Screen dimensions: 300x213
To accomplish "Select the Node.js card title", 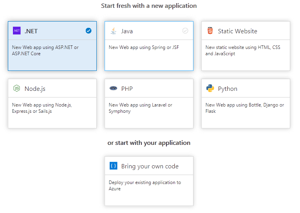I will tap(35, 89).
